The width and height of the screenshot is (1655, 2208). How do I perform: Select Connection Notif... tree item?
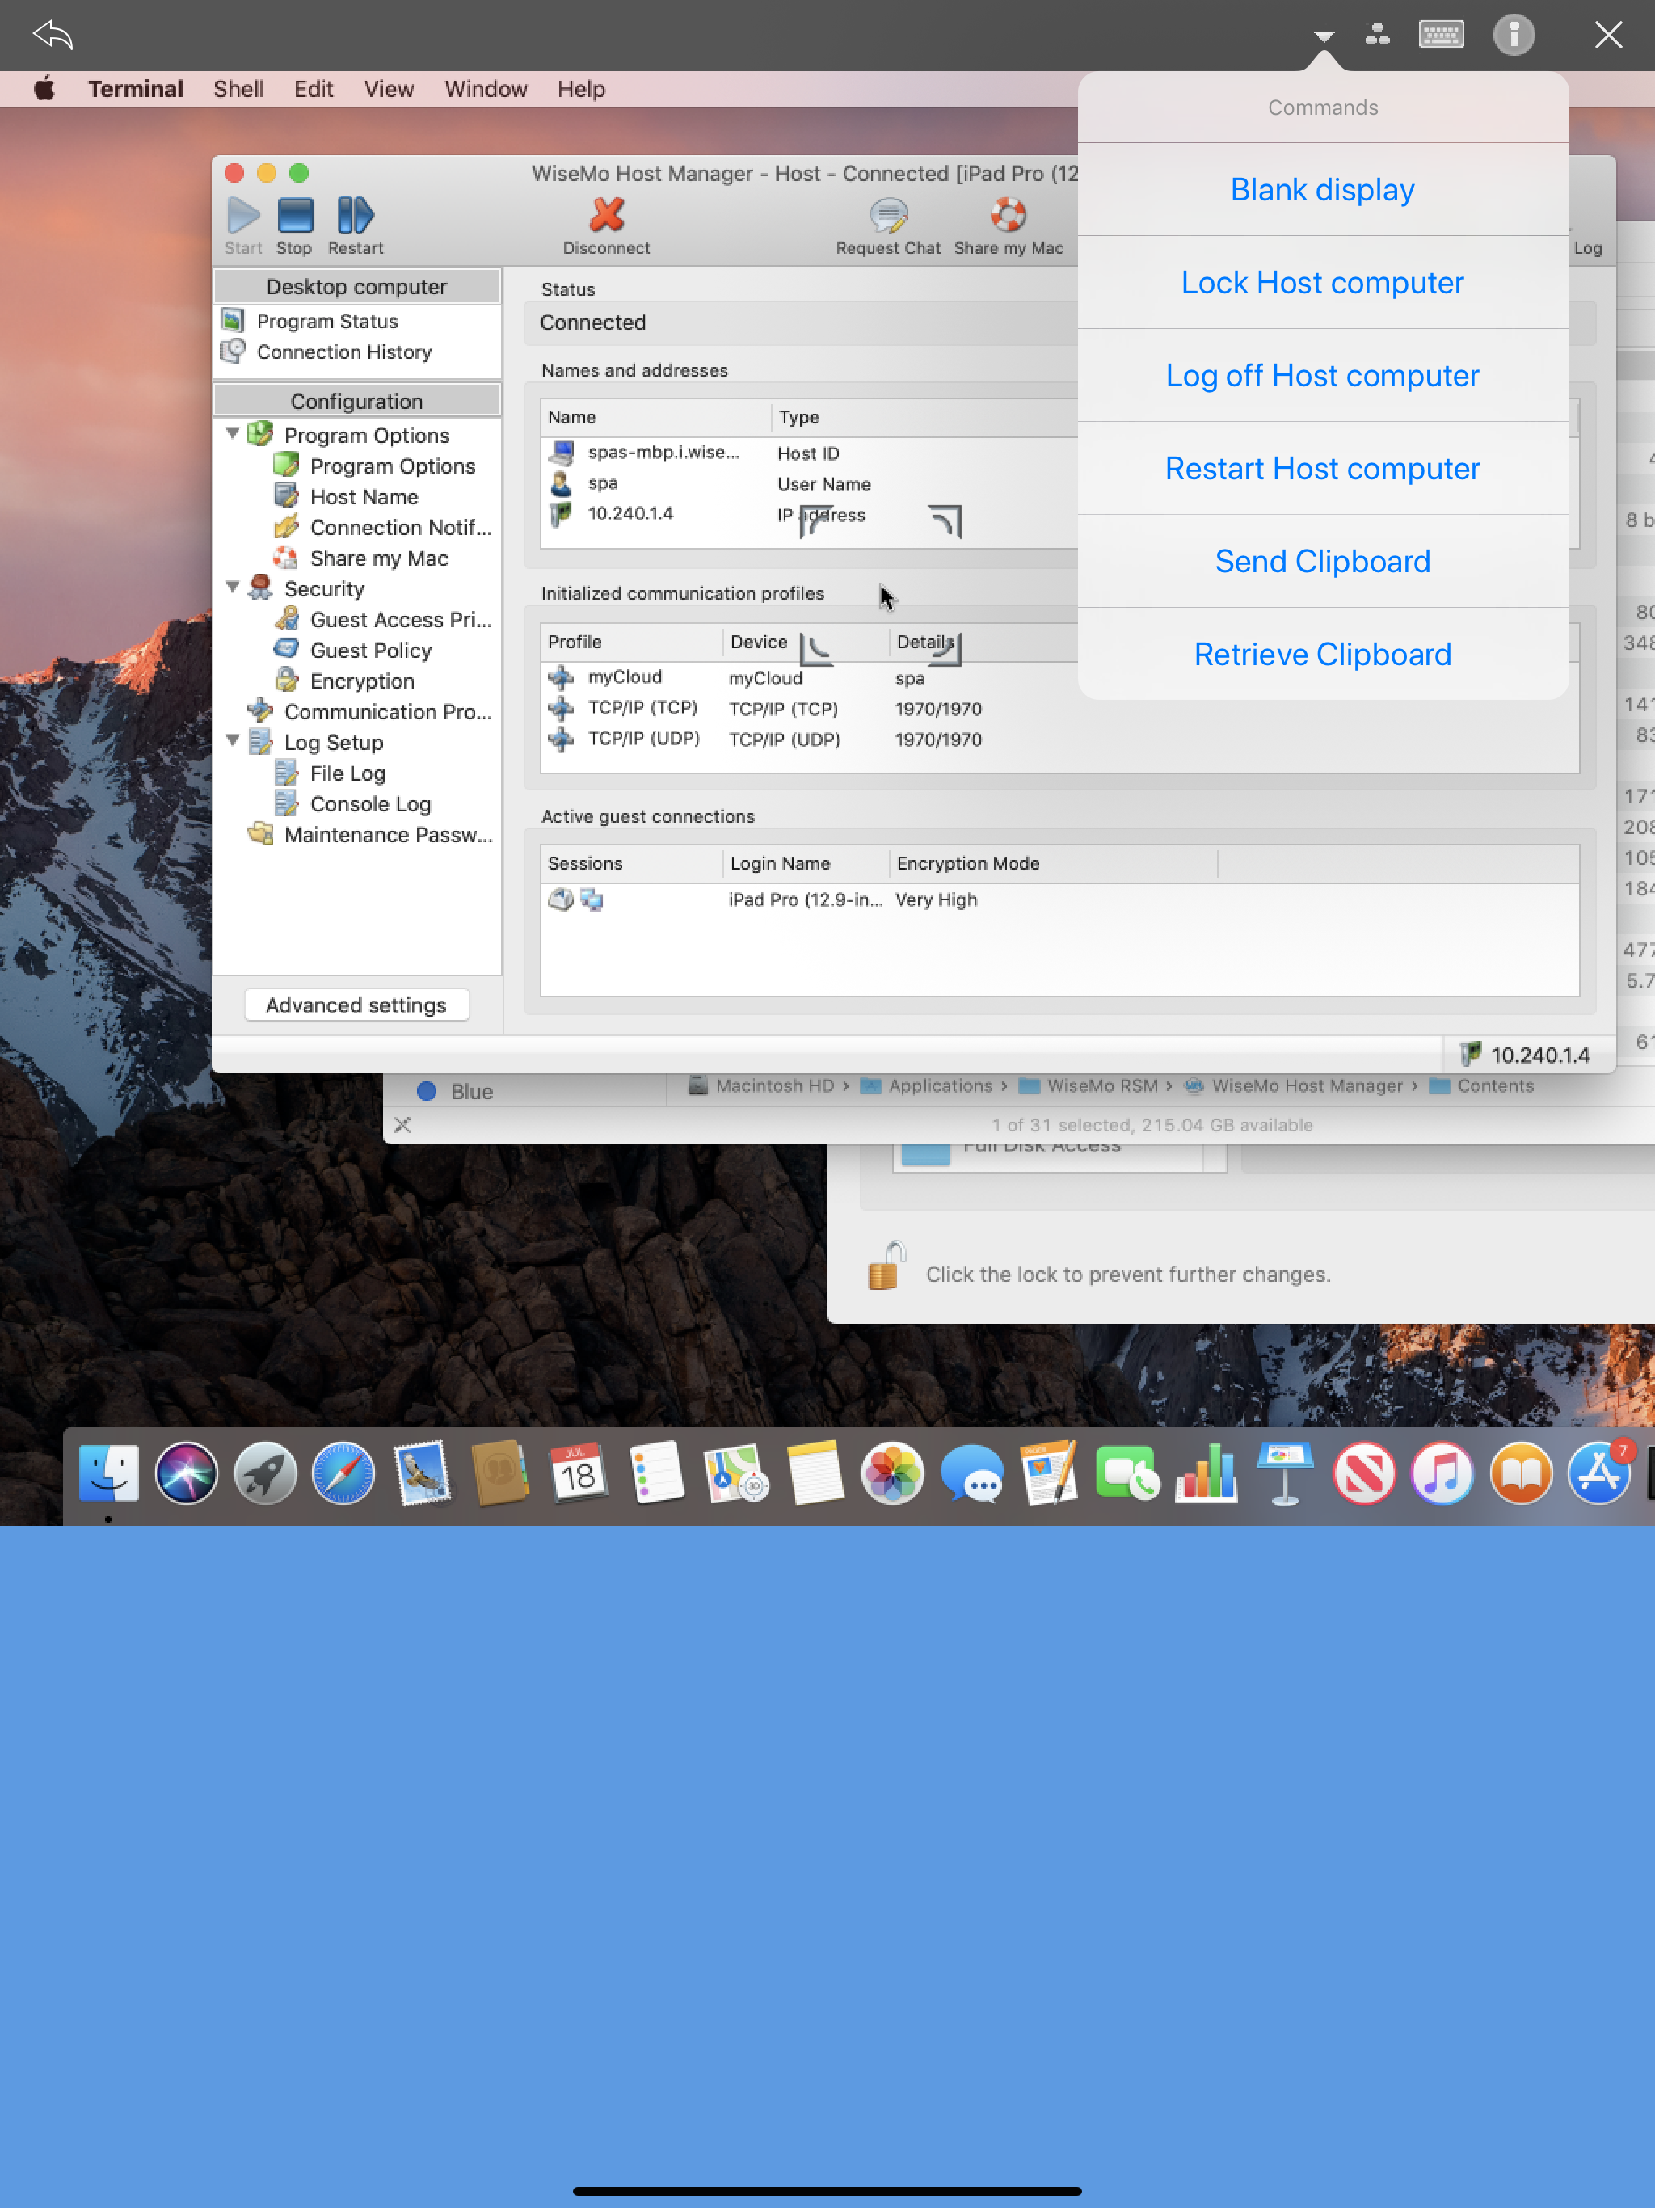[x=400, y=528]
